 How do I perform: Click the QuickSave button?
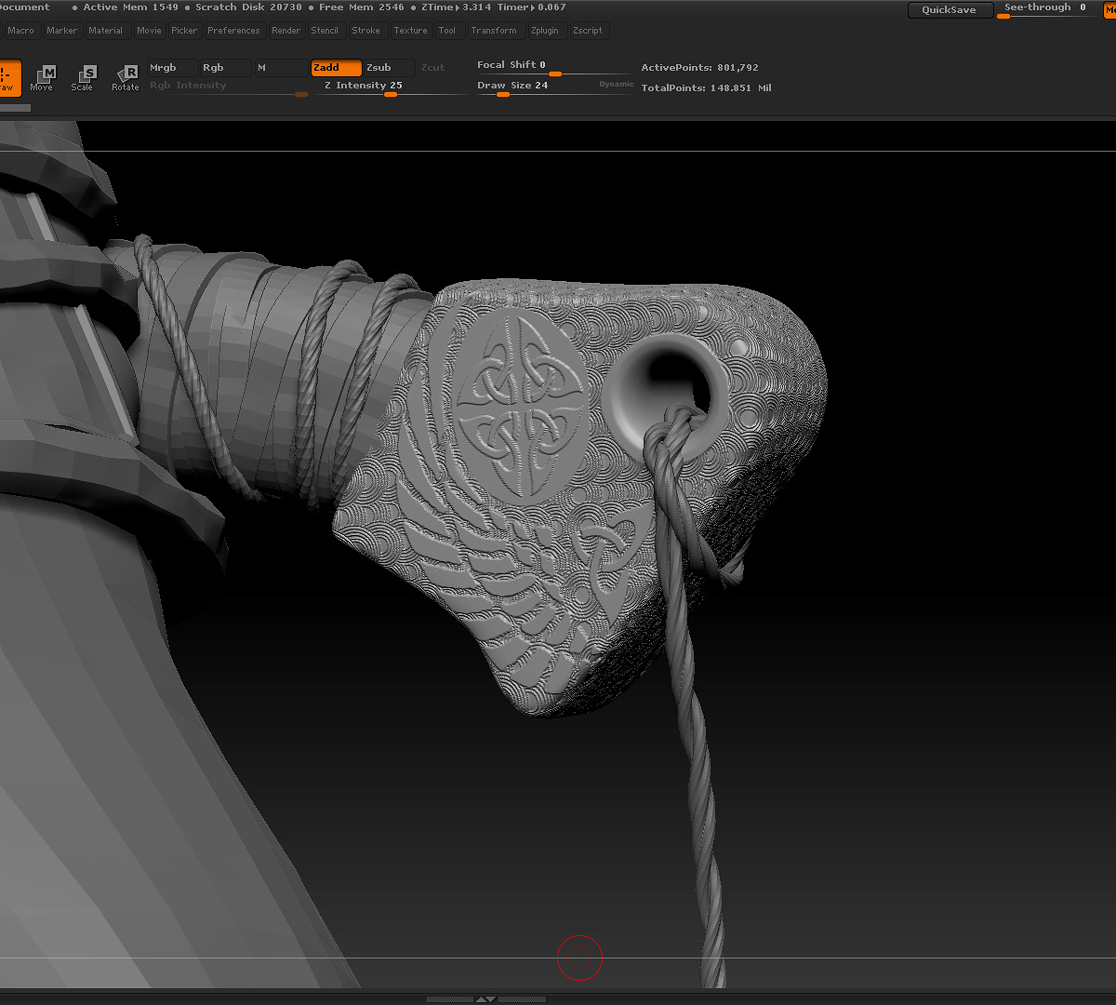949,9
